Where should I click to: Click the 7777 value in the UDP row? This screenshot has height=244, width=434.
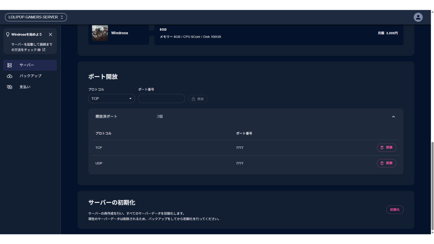tap(240, 163)
